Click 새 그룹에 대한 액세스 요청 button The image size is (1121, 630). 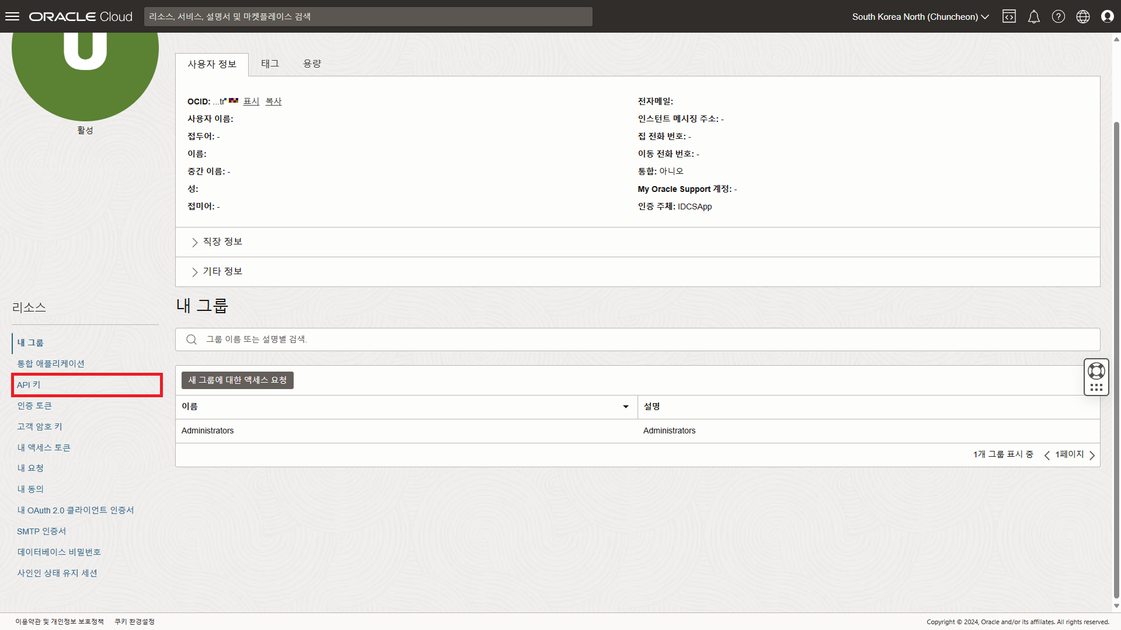[x=237, y=380]
